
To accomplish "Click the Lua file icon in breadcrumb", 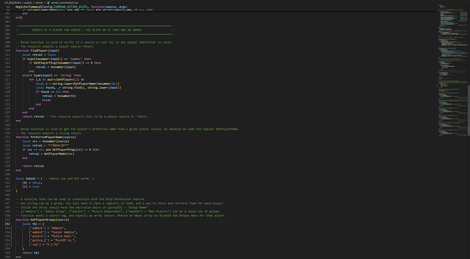I will point(49,3).
